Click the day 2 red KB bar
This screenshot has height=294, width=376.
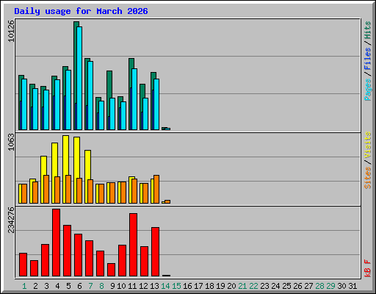34,268
